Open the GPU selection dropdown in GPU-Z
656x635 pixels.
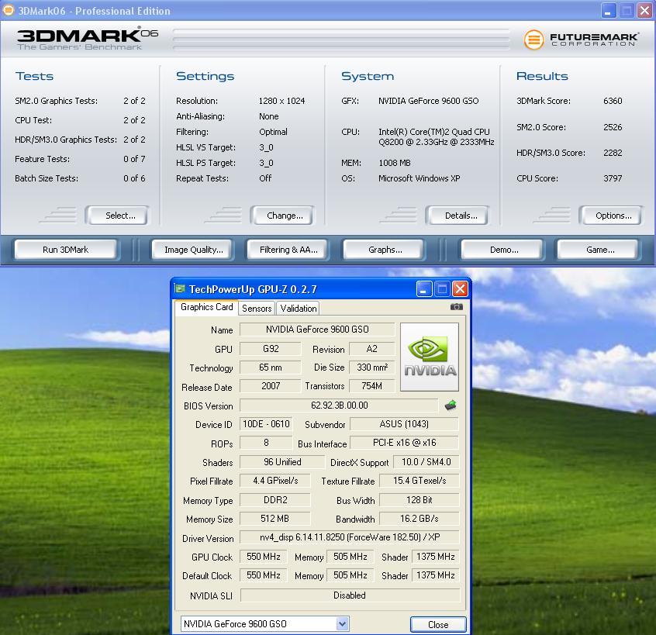342,623
